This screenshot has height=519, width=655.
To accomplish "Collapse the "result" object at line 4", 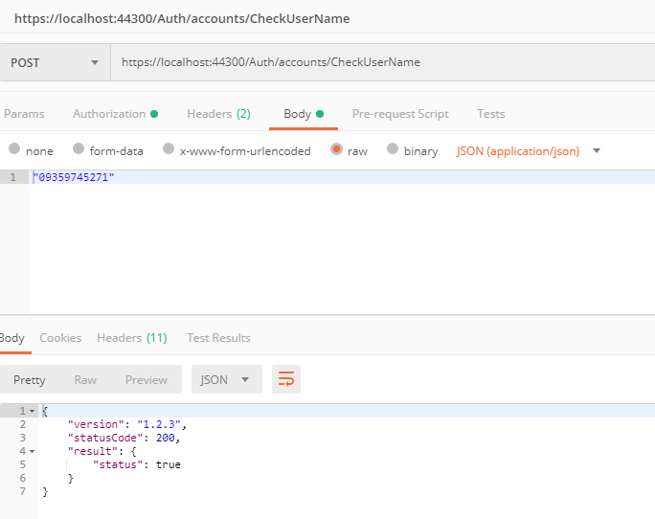I will (33, 451).
